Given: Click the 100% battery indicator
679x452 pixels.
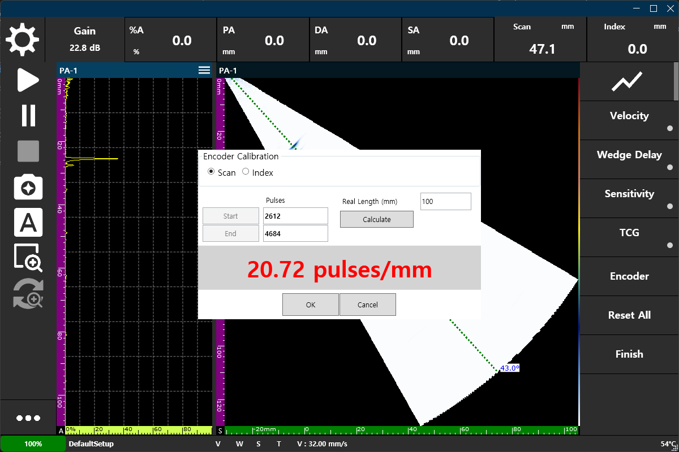Looking at the screenshot, I should point(33,444).
